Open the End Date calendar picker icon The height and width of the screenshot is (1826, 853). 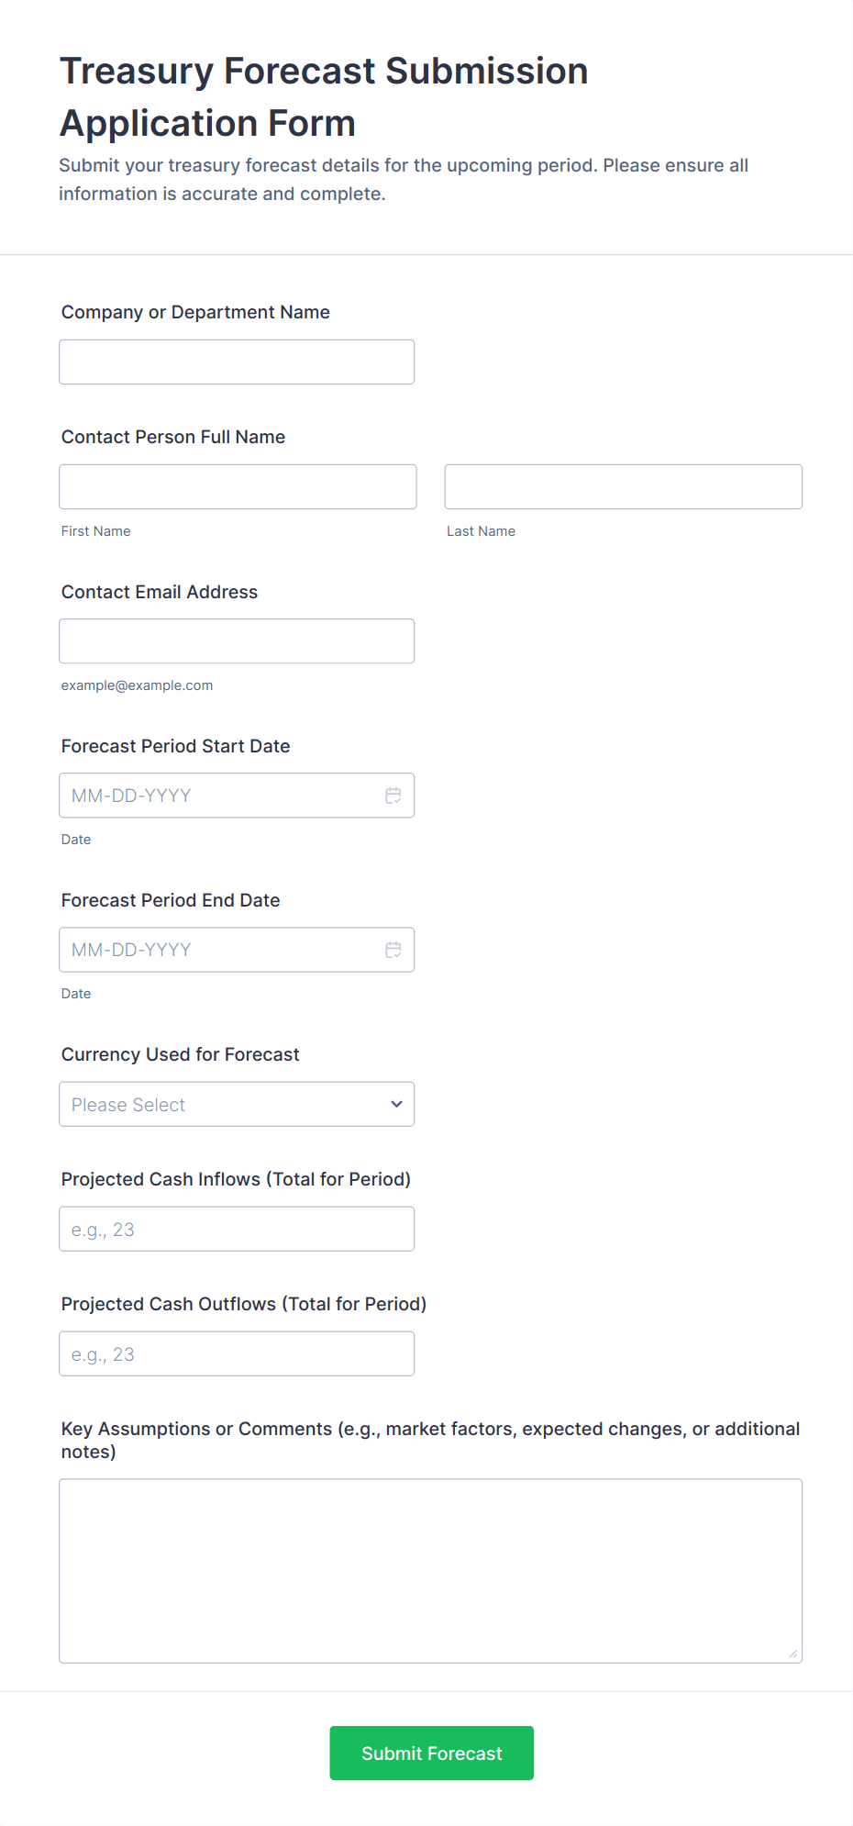tap(393, 950)
